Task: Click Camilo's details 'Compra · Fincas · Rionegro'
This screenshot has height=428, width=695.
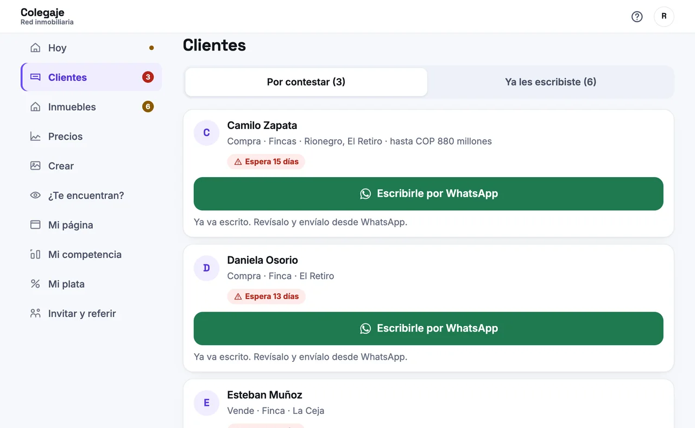Action: point(359,141)
